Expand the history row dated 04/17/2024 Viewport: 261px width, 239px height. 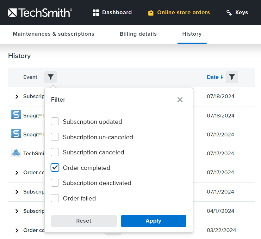(x=17, y=211)
